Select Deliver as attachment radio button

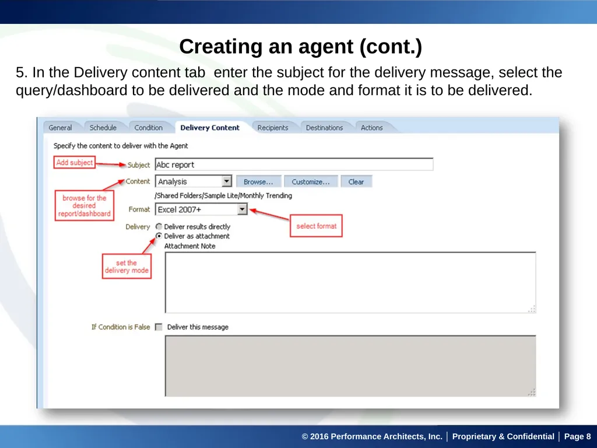[159, 236]
